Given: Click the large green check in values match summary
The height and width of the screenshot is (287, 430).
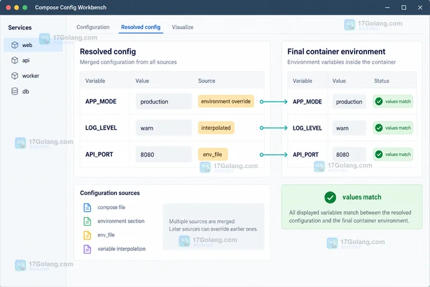Looking at the screenshot, I should coord(330,198).
